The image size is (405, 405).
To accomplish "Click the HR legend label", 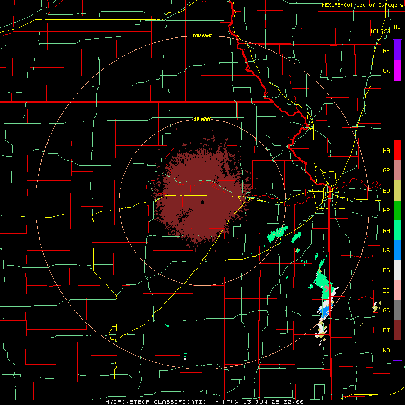I will pyautogui.click(x=386, y=211).
